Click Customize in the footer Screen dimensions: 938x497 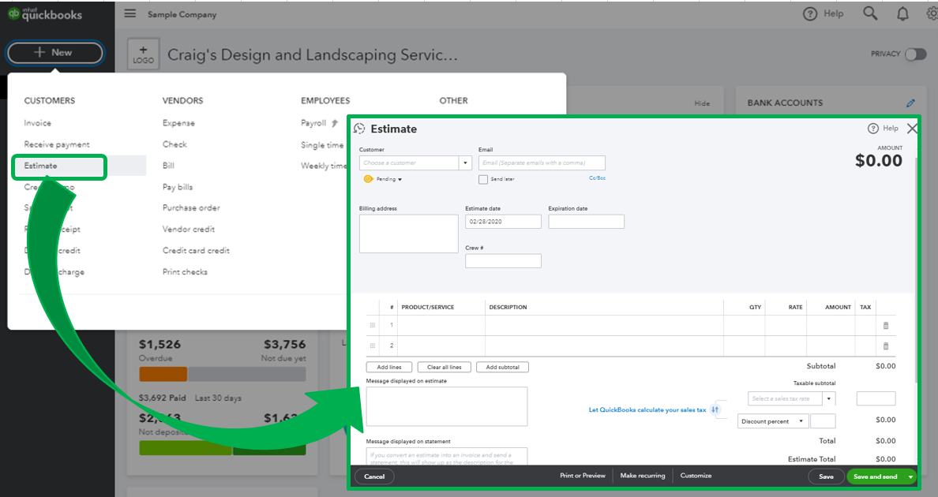click(696, 476)
